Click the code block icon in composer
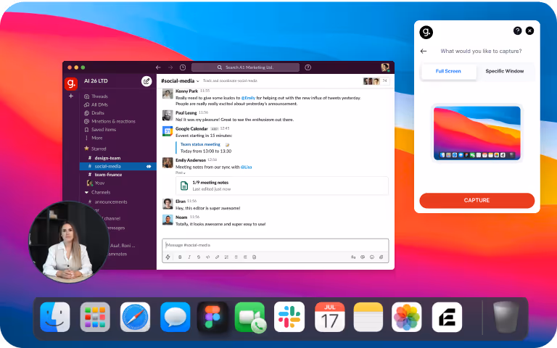Viewport: 557px width, 348px height. click(255, 257)
